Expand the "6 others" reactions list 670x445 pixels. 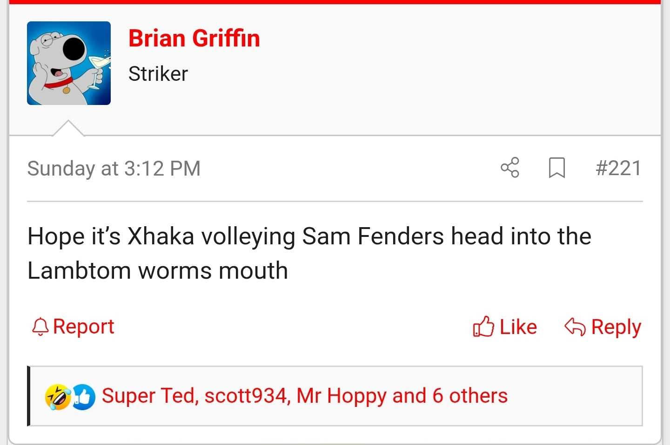(470, 396)
